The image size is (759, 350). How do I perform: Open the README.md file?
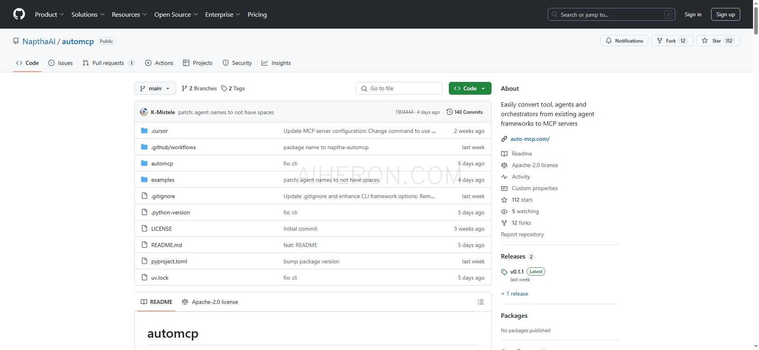pos(167,245)
